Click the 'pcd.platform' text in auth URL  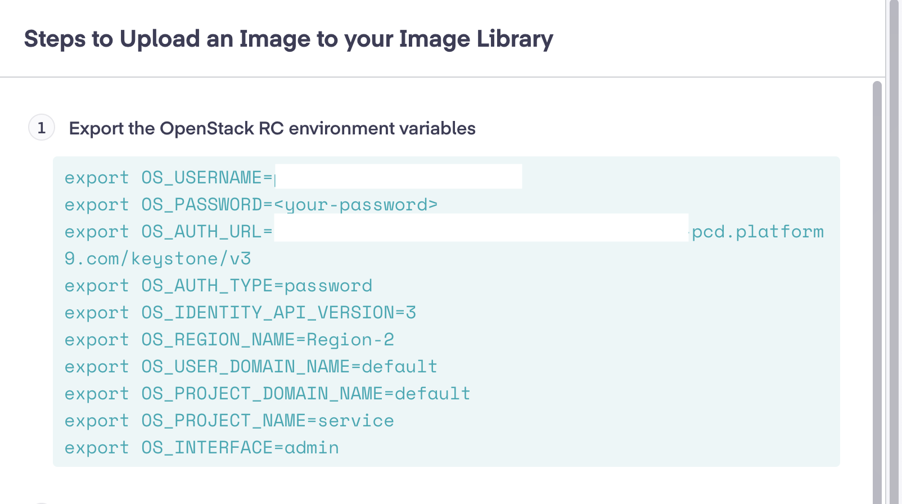tap(757, 232)
